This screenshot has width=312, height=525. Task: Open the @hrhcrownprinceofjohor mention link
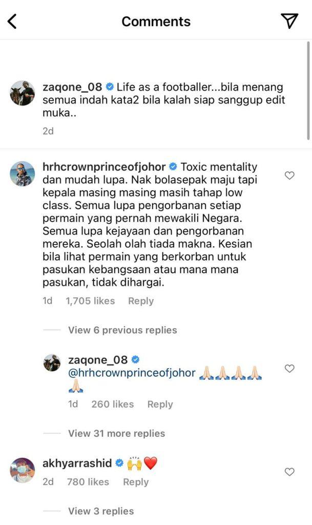pyautogui.click(x=132, y=373)
